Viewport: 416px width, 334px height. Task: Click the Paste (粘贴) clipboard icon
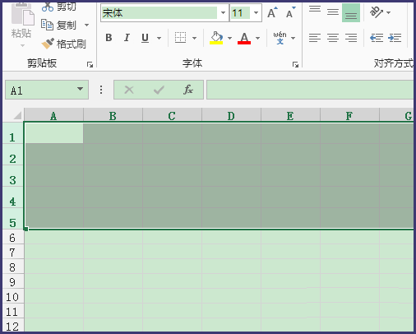(22, 14)
